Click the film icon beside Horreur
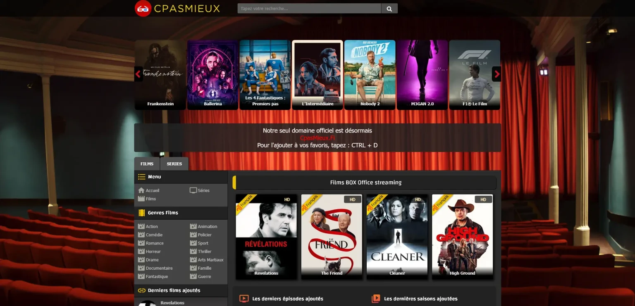The width and height of the screenshot is (635, 306). 141,251
